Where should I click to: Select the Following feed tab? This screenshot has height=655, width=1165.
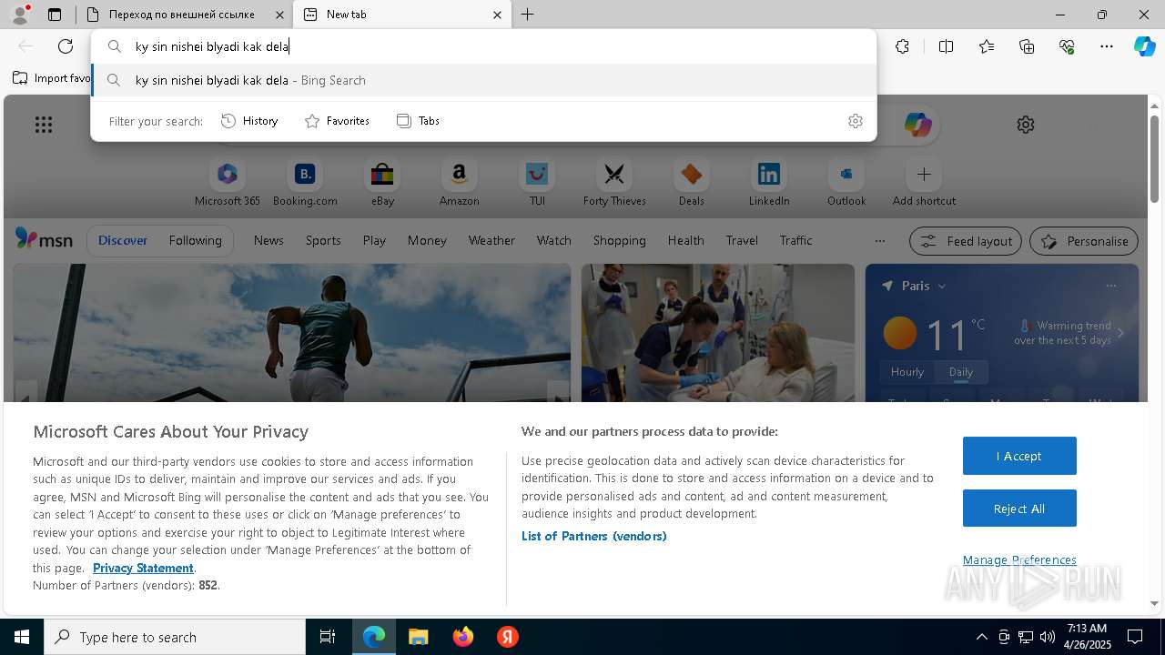tap(195, 240)
